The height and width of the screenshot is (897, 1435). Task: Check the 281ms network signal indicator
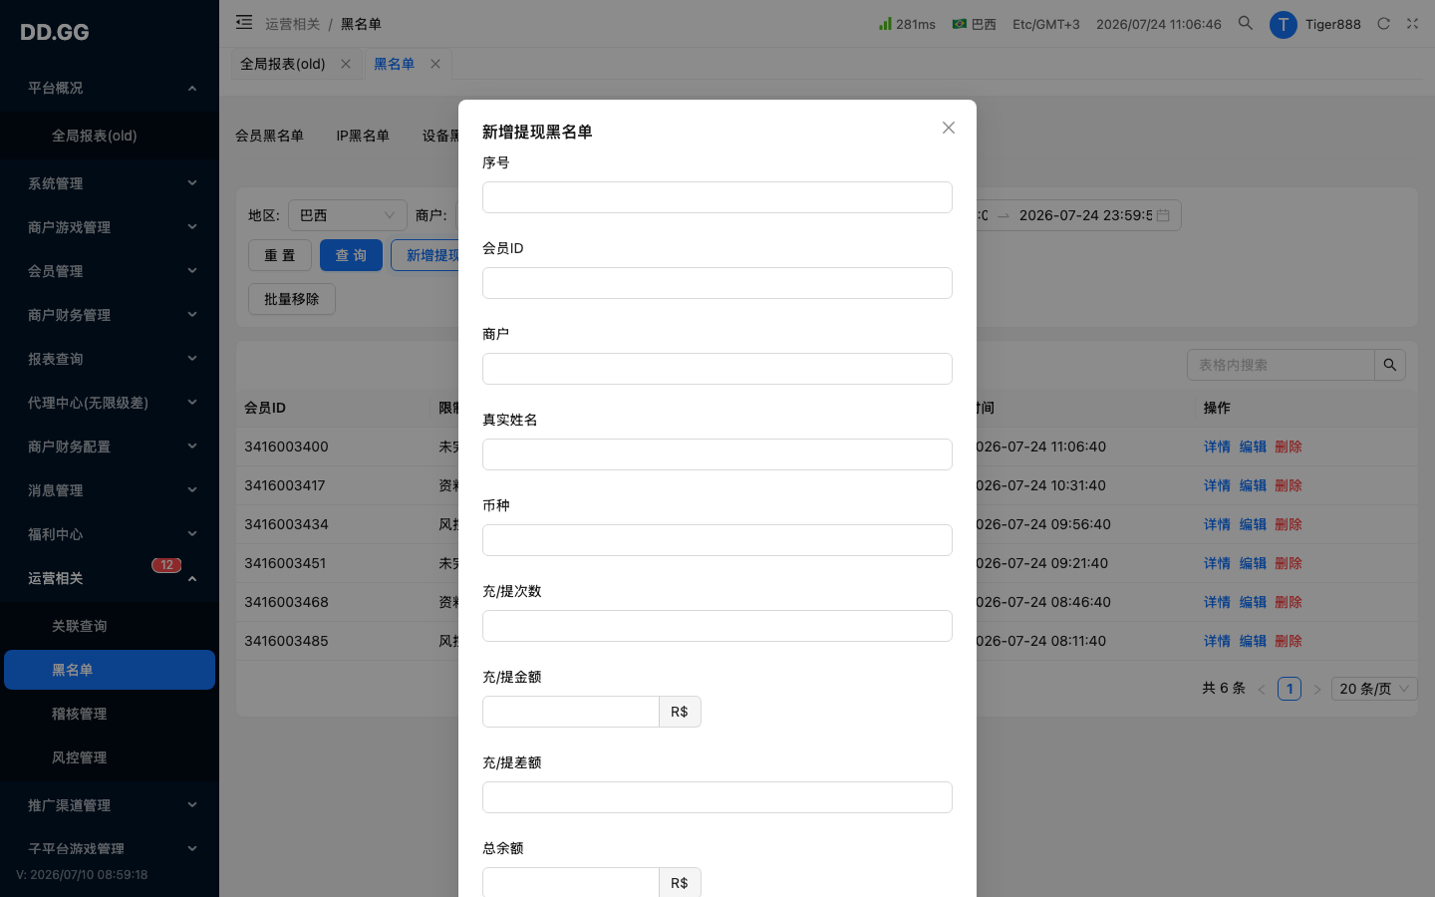907,24
